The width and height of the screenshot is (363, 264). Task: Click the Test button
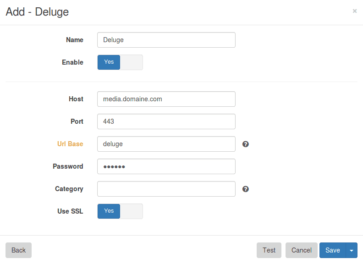[269, 250]
